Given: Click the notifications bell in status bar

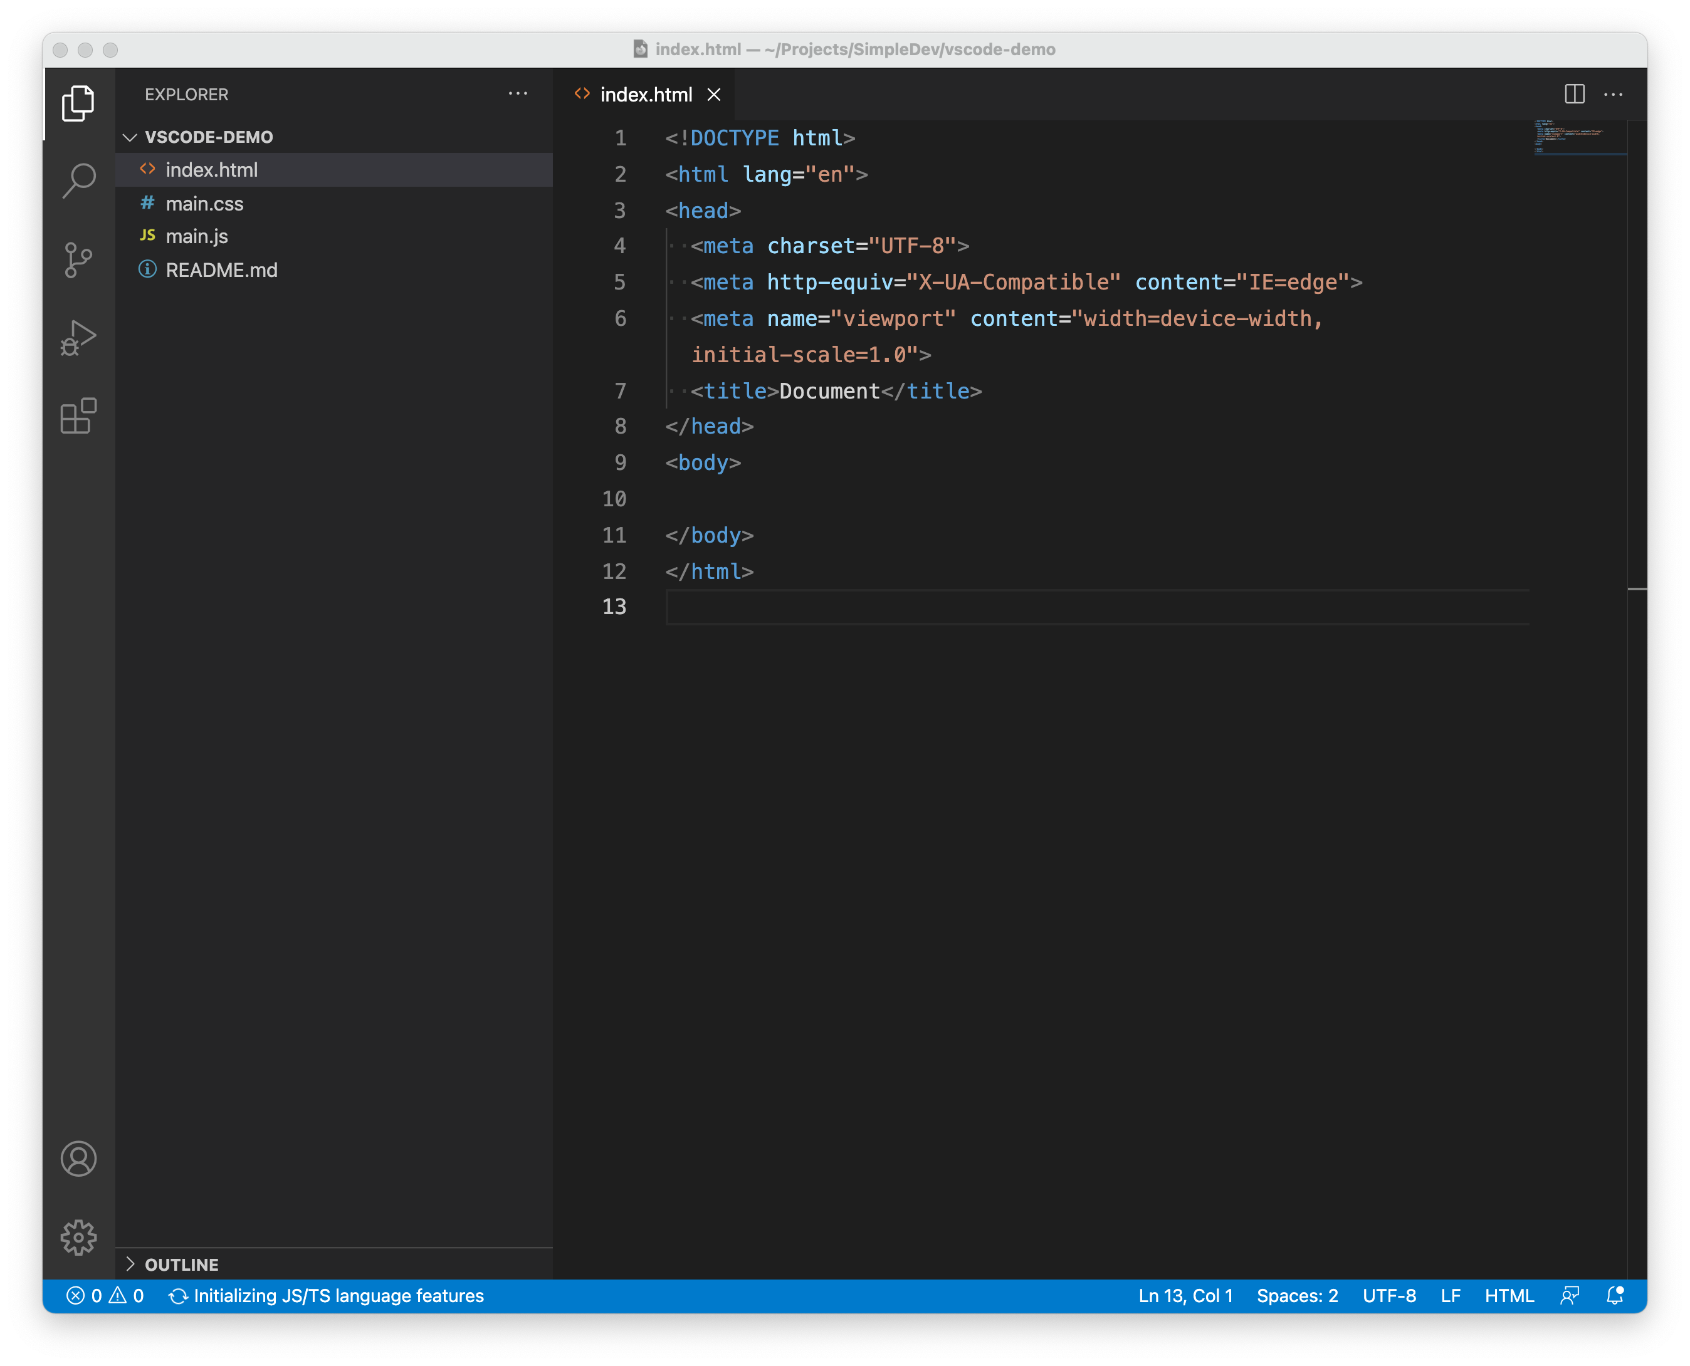Looking at the screenshot, I should 1614,1295.
